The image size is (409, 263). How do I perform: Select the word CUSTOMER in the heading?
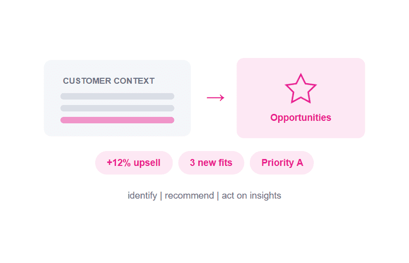tap(87, 81)
